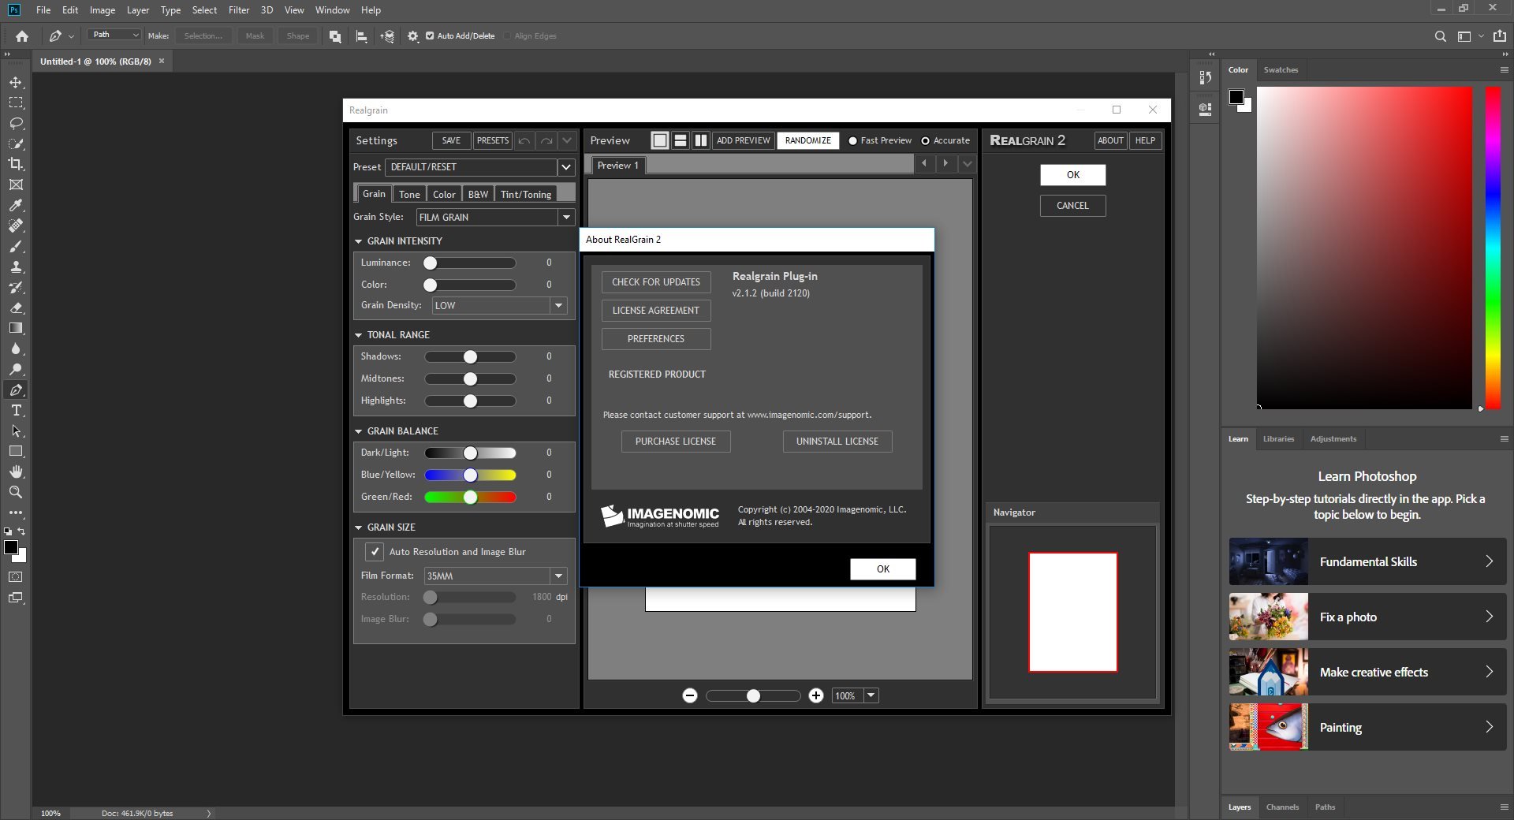Collapse GRAIN BALANCE section
The width and height of the screenshot is (1514, 820).
[358, 431]
